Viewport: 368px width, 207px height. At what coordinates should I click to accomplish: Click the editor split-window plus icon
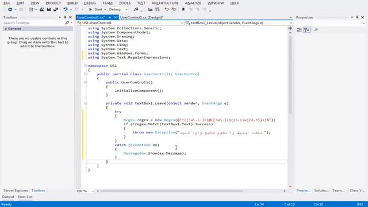coord(290,28)
